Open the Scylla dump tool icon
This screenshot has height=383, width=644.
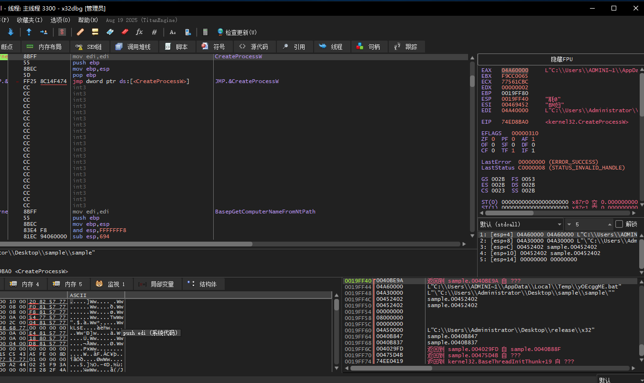coord(62,32)
